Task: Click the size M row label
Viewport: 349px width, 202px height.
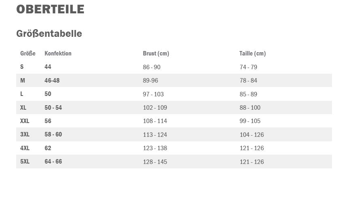Action: tap(23, 80)
